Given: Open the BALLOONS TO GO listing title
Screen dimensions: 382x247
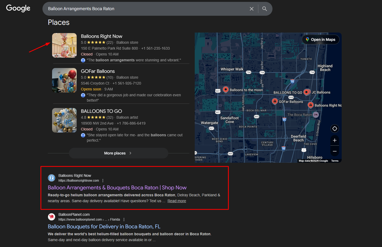Looking at the screenshot, I should point(101,111).
